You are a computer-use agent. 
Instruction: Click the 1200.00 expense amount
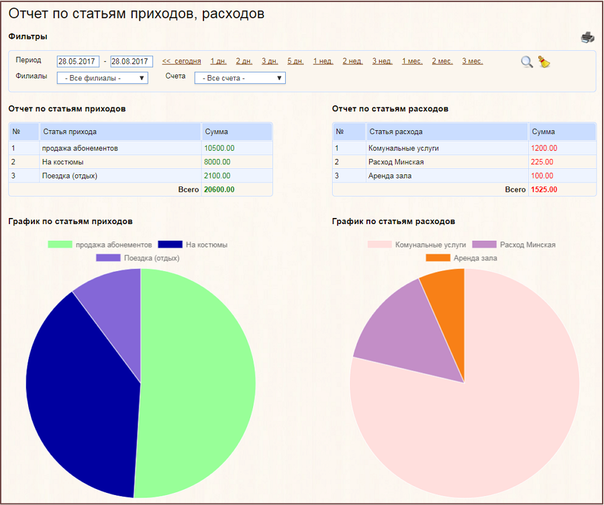(x=544, y=148)
